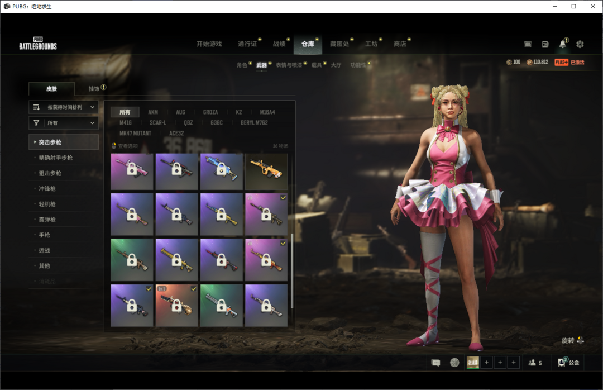Filter skins by 所有 weapons button
This screenshot has height=390, width=603.
(x=125, y=112)
